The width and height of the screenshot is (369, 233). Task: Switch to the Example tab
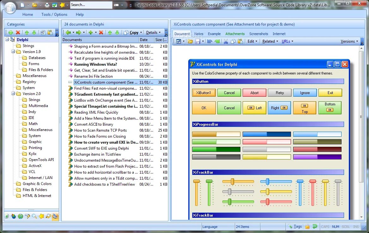click(214, 34)
